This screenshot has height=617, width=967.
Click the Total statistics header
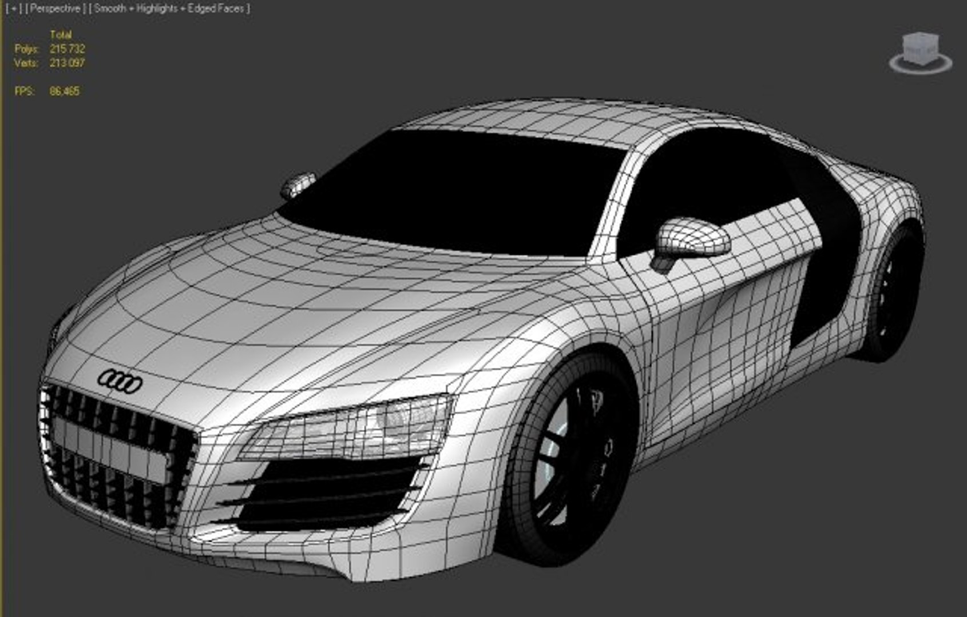(61, 35)
